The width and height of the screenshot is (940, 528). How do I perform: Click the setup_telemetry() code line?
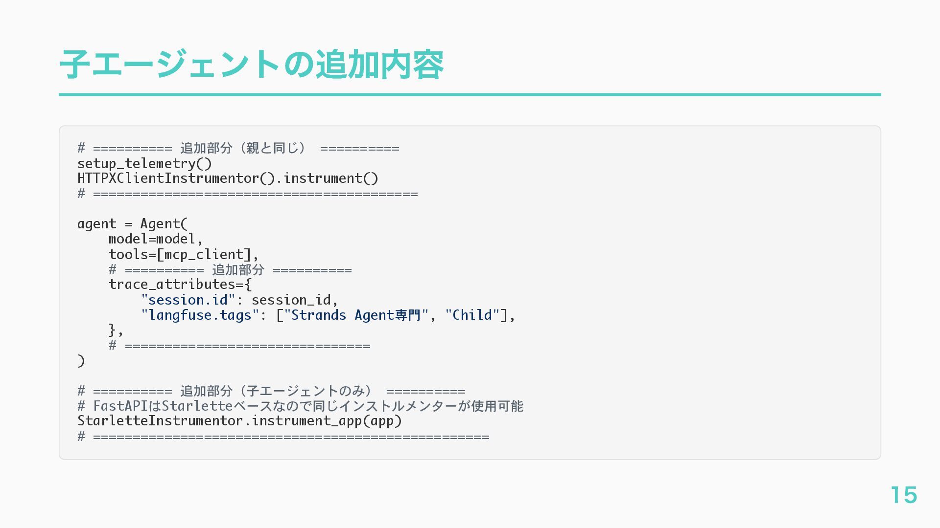(x=144, y=163)
